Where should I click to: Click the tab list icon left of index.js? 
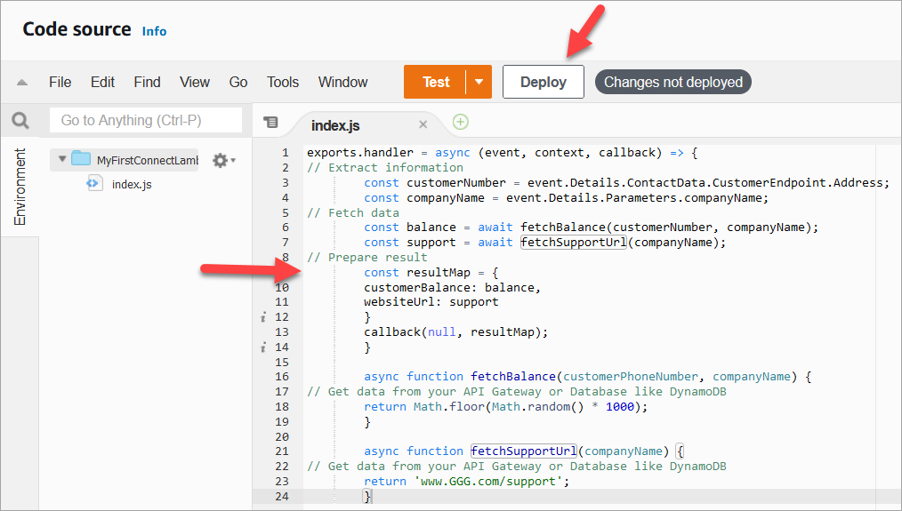pos(271,123)
